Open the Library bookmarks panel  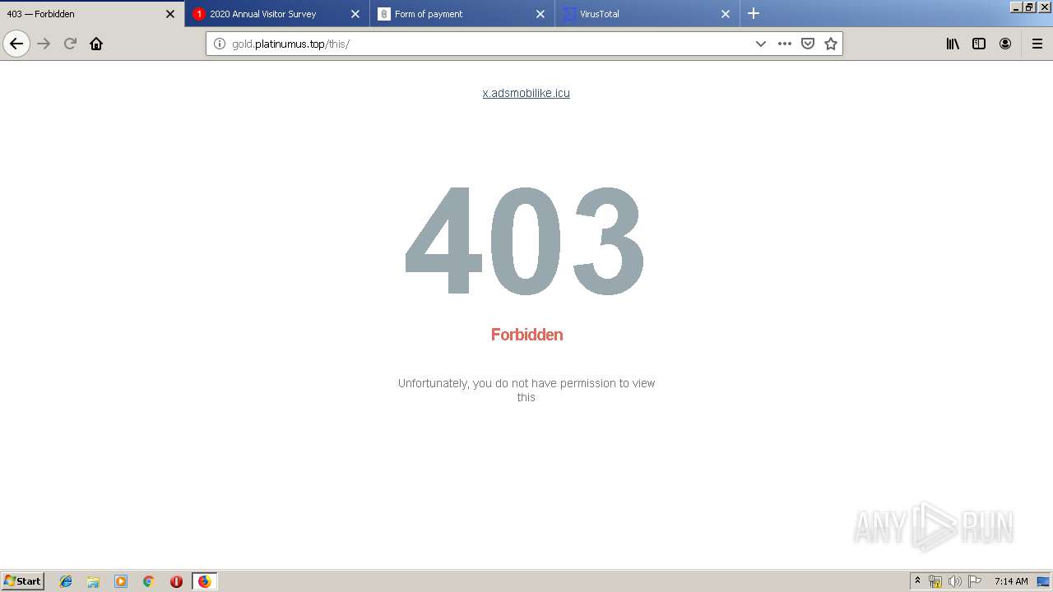tap(953, 44)
